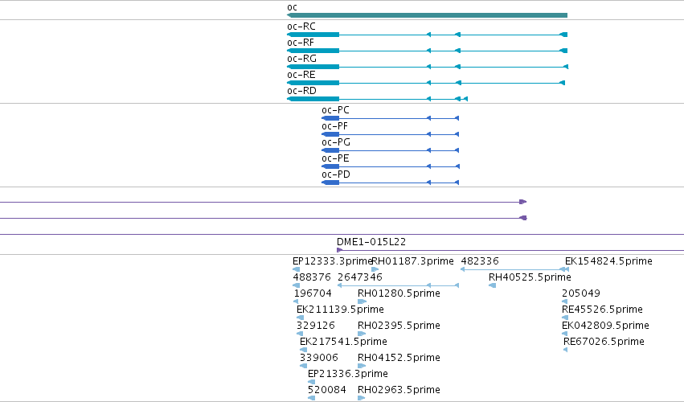
Task: Select the 488376 feature
Action: [297, 285]
